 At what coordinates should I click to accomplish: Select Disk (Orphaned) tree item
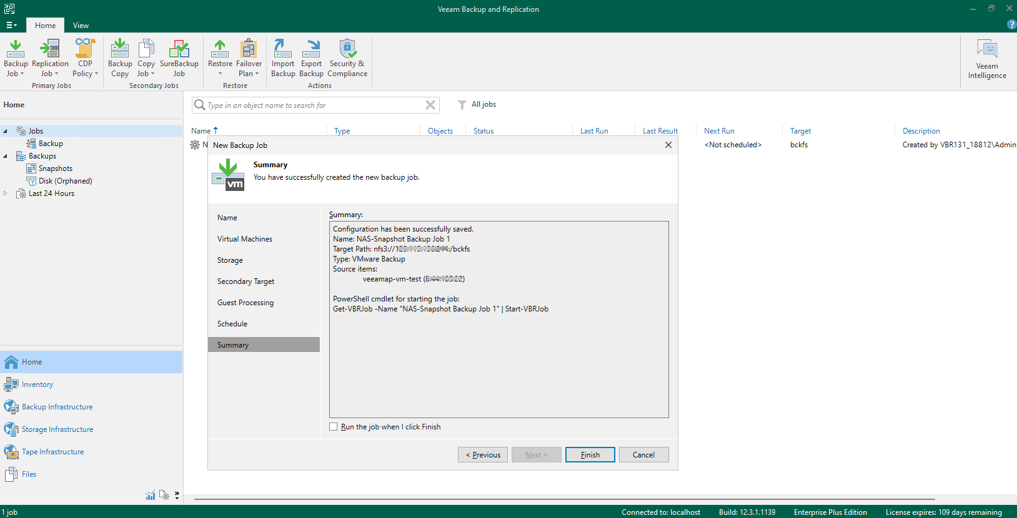point(65,181)
